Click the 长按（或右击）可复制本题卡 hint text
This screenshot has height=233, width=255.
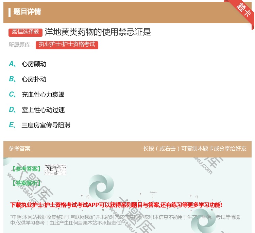coord(195,148)
